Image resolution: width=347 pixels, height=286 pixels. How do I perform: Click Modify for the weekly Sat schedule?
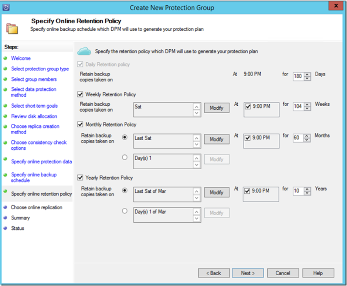coord(217,108)
